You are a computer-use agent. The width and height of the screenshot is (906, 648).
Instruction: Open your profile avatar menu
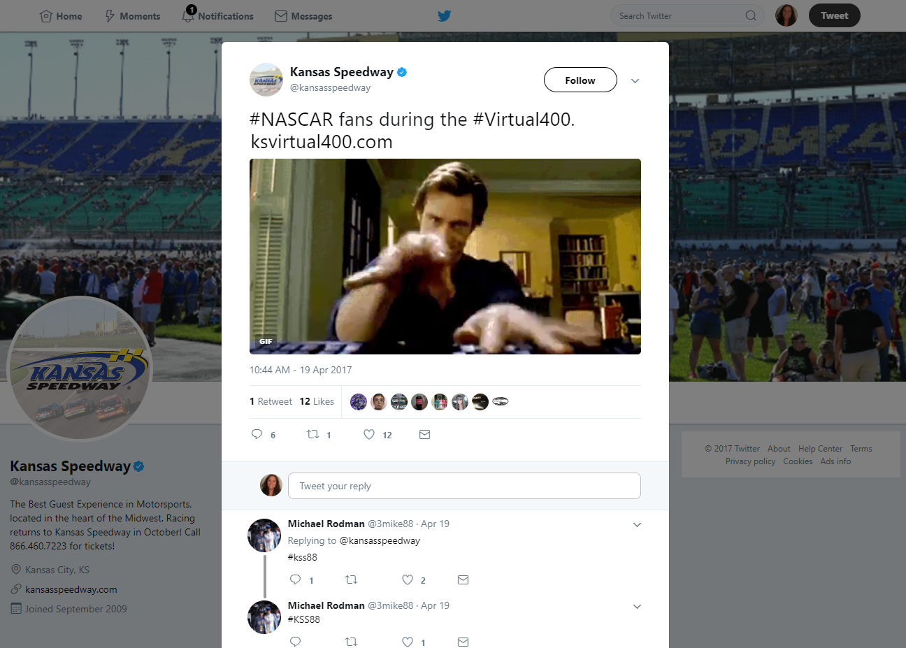pos(786,15)
